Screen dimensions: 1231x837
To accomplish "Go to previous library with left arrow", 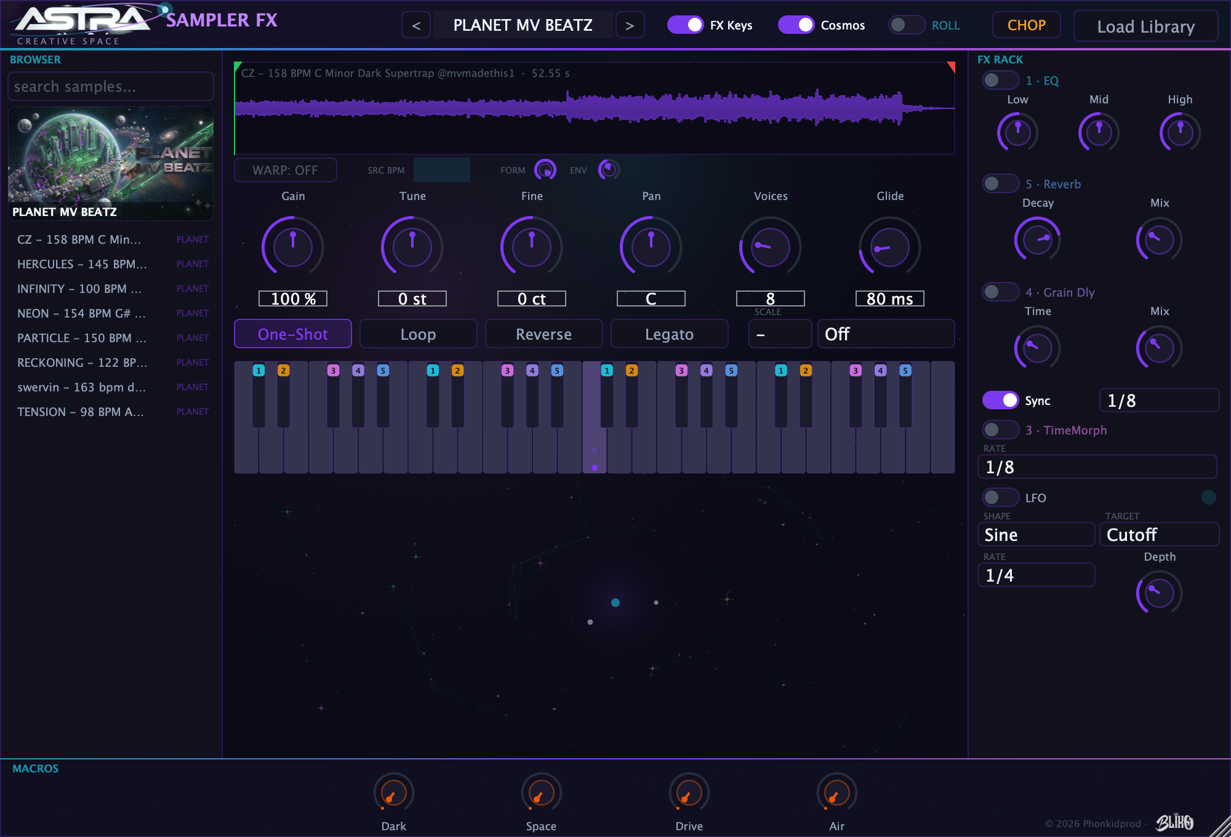I will click(416, 25).
